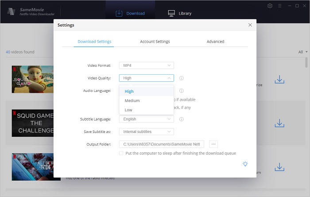This screenshot has width=310, height=197.
Task: Open the Advanced settings tab
Action: point(215,42)
